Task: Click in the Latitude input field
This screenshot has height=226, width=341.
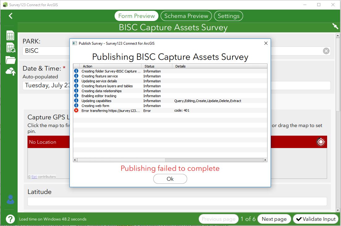Action: (x=177, y=201)
